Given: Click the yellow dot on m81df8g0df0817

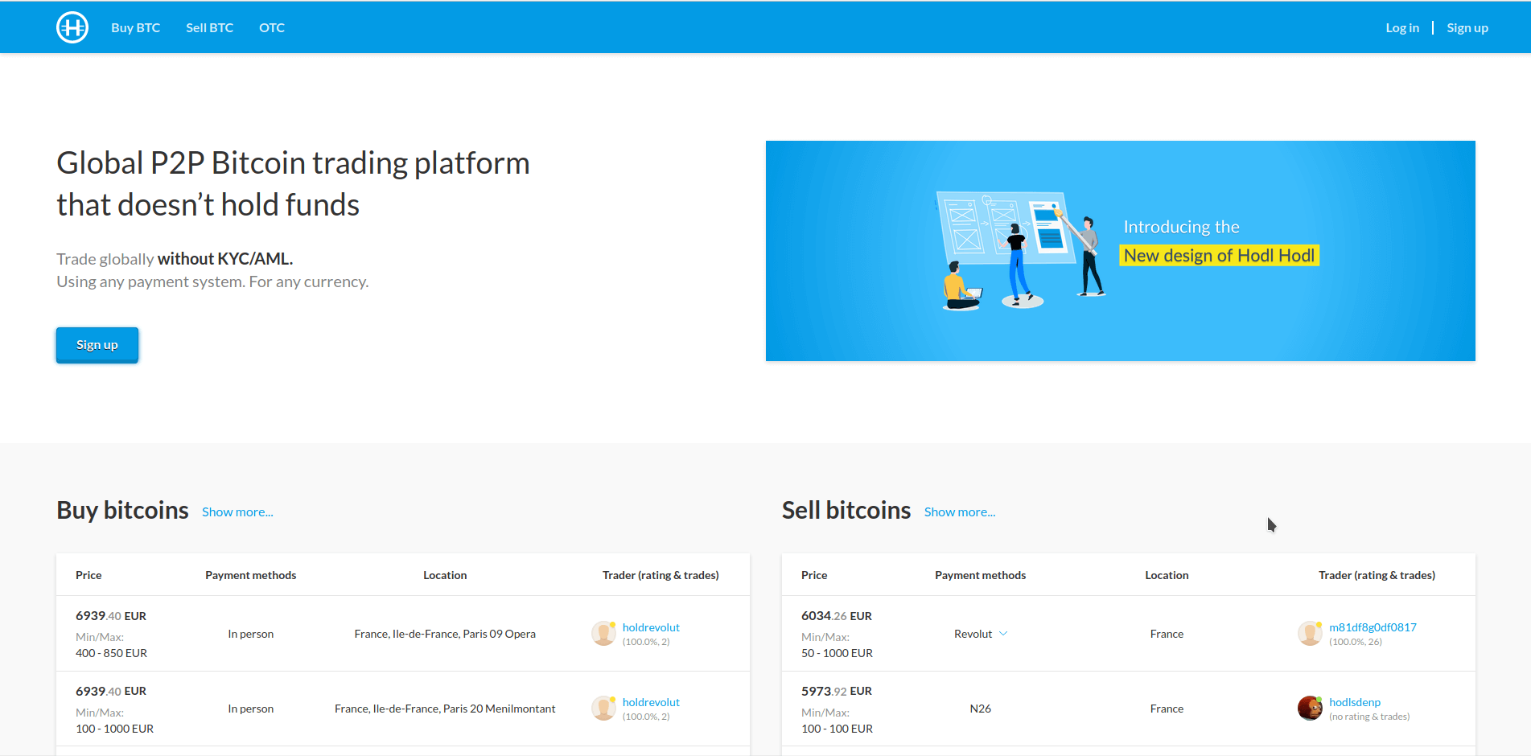Looking at the screenshot, I should pyautogui.click(x=1319, y=624).
